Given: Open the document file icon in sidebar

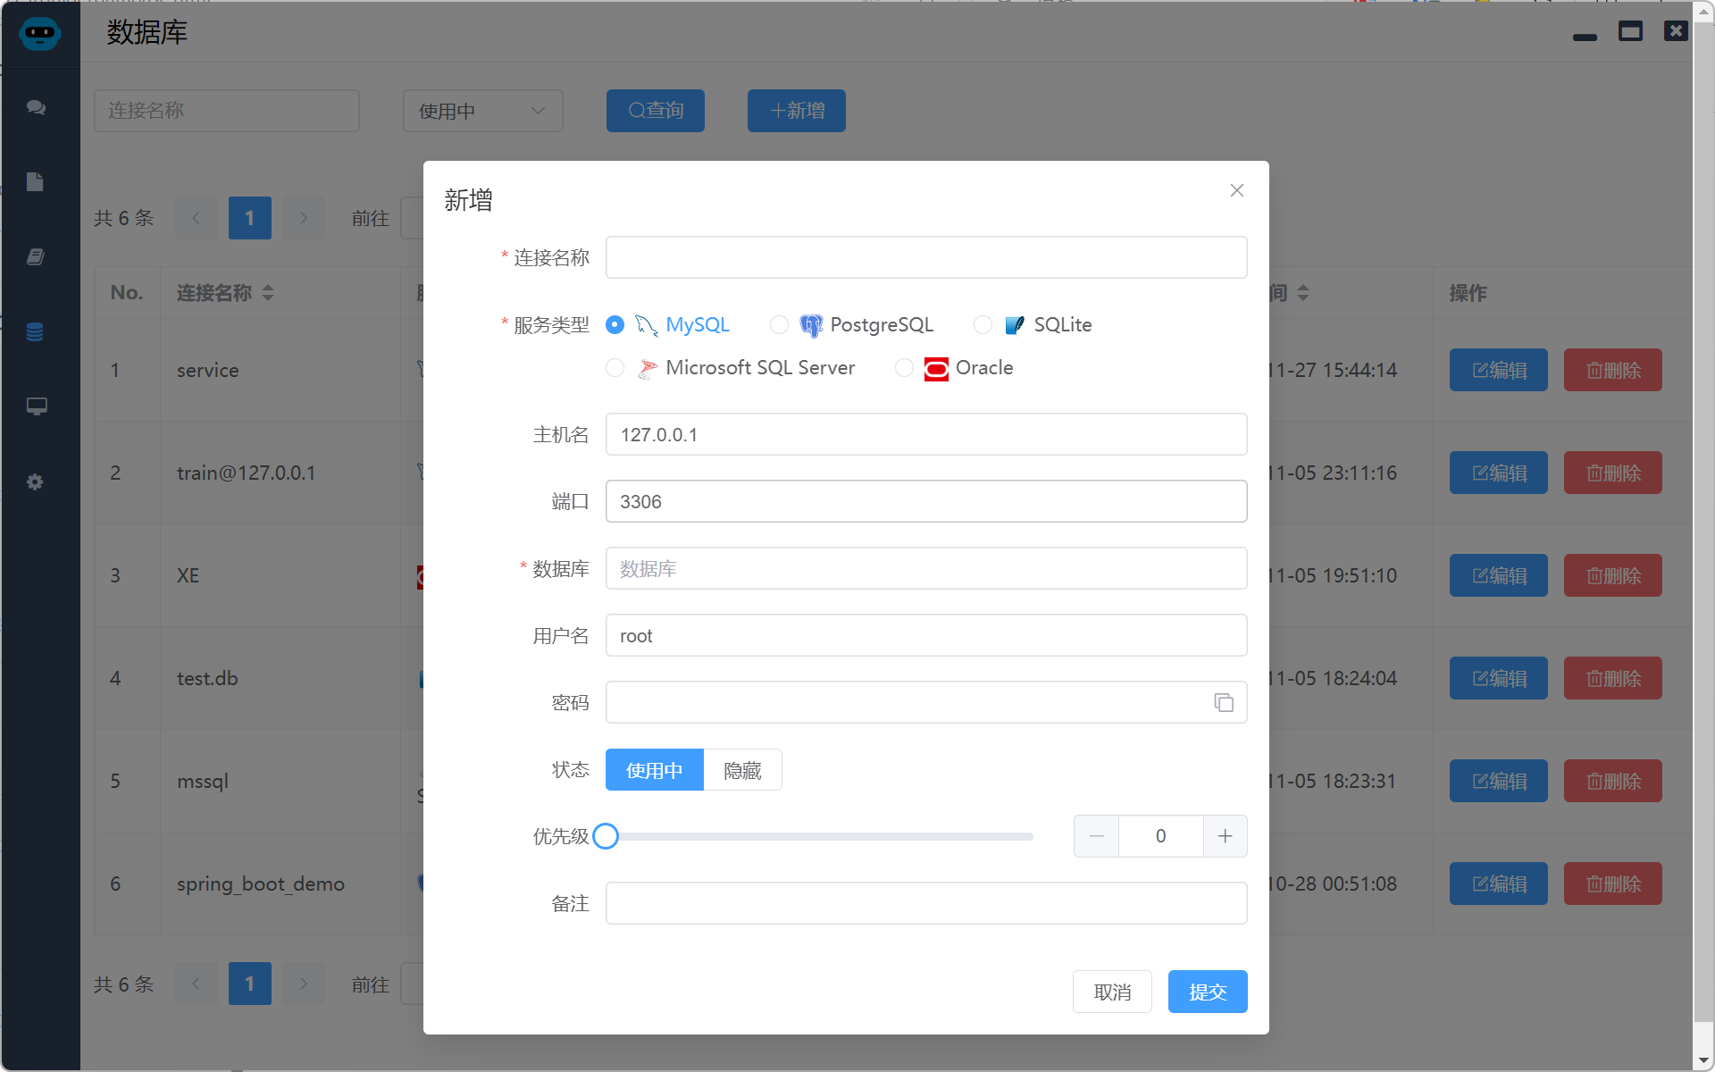Looking at the screenshot, I should 35,182.
